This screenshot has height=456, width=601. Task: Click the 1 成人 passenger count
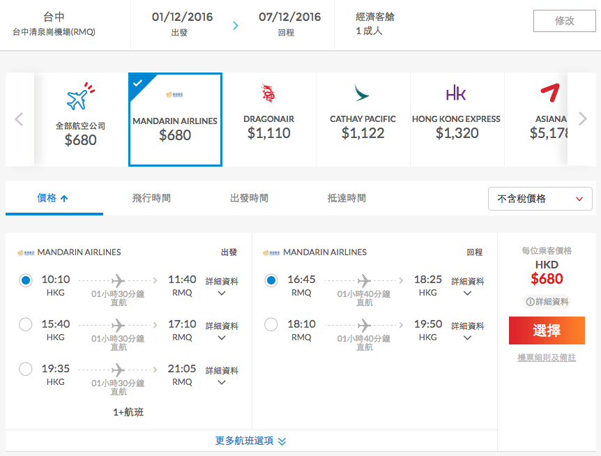click(x=369, y=31)
